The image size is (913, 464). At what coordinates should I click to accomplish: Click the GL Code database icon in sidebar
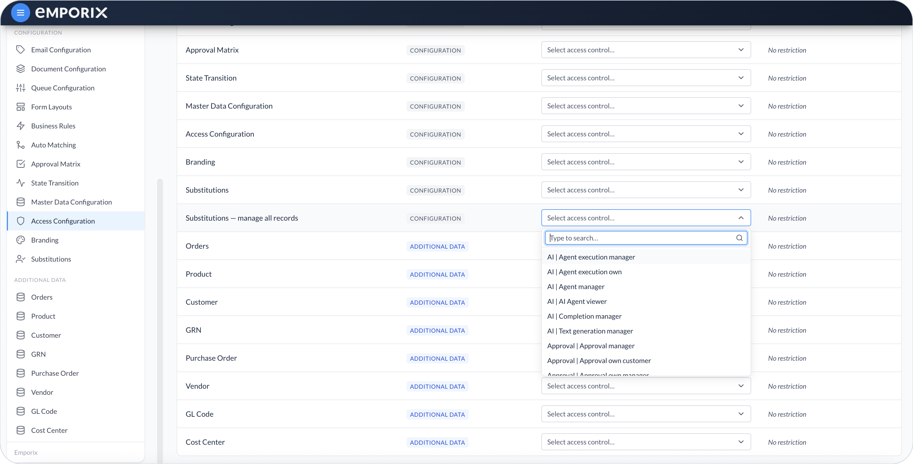[x=21, y=411]
